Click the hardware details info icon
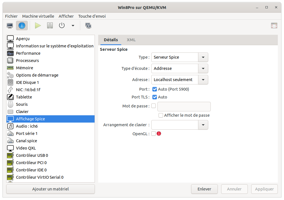The image size is (284, 200). tap(22, 26)
